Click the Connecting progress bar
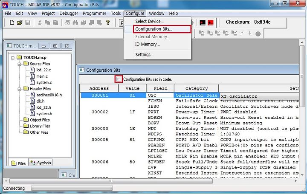 [72, 188]
